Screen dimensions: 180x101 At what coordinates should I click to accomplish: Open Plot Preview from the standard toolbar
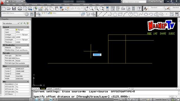25,9
